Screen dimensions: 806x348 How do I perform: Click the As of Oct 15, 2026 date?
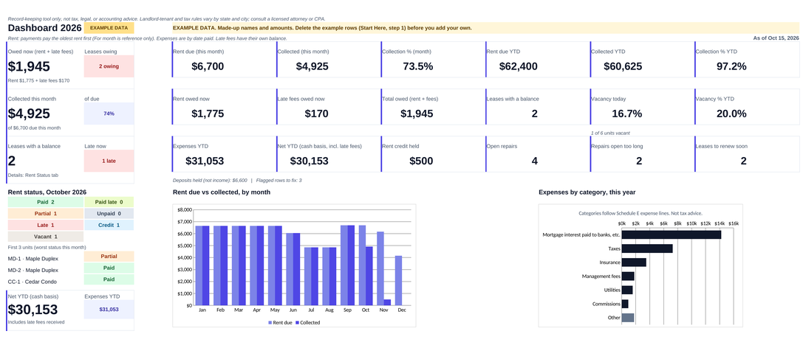(776, 38)
